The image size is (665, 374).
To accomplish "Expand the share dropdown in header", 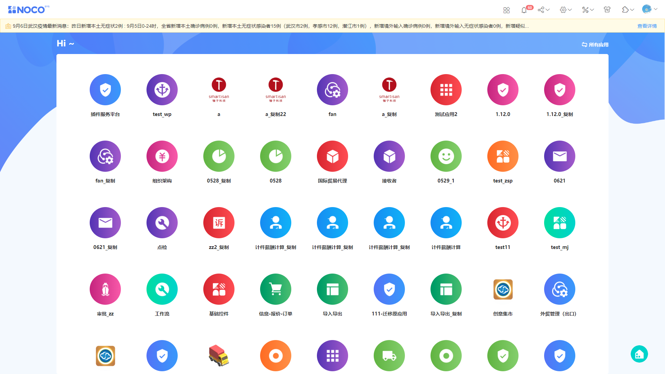I will [544, 10].
